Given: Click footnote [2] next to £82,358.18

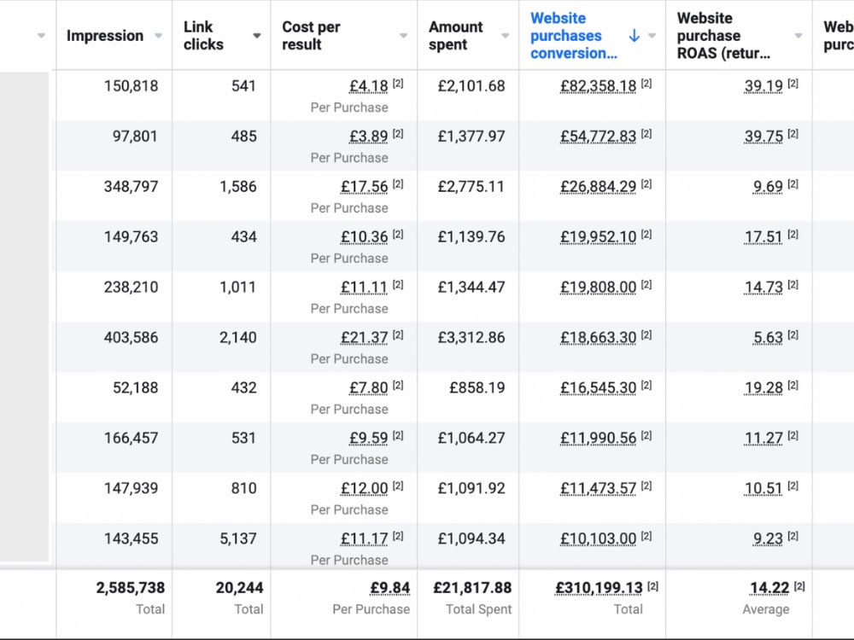Looking at the screenshot, I should coord(646,84).
